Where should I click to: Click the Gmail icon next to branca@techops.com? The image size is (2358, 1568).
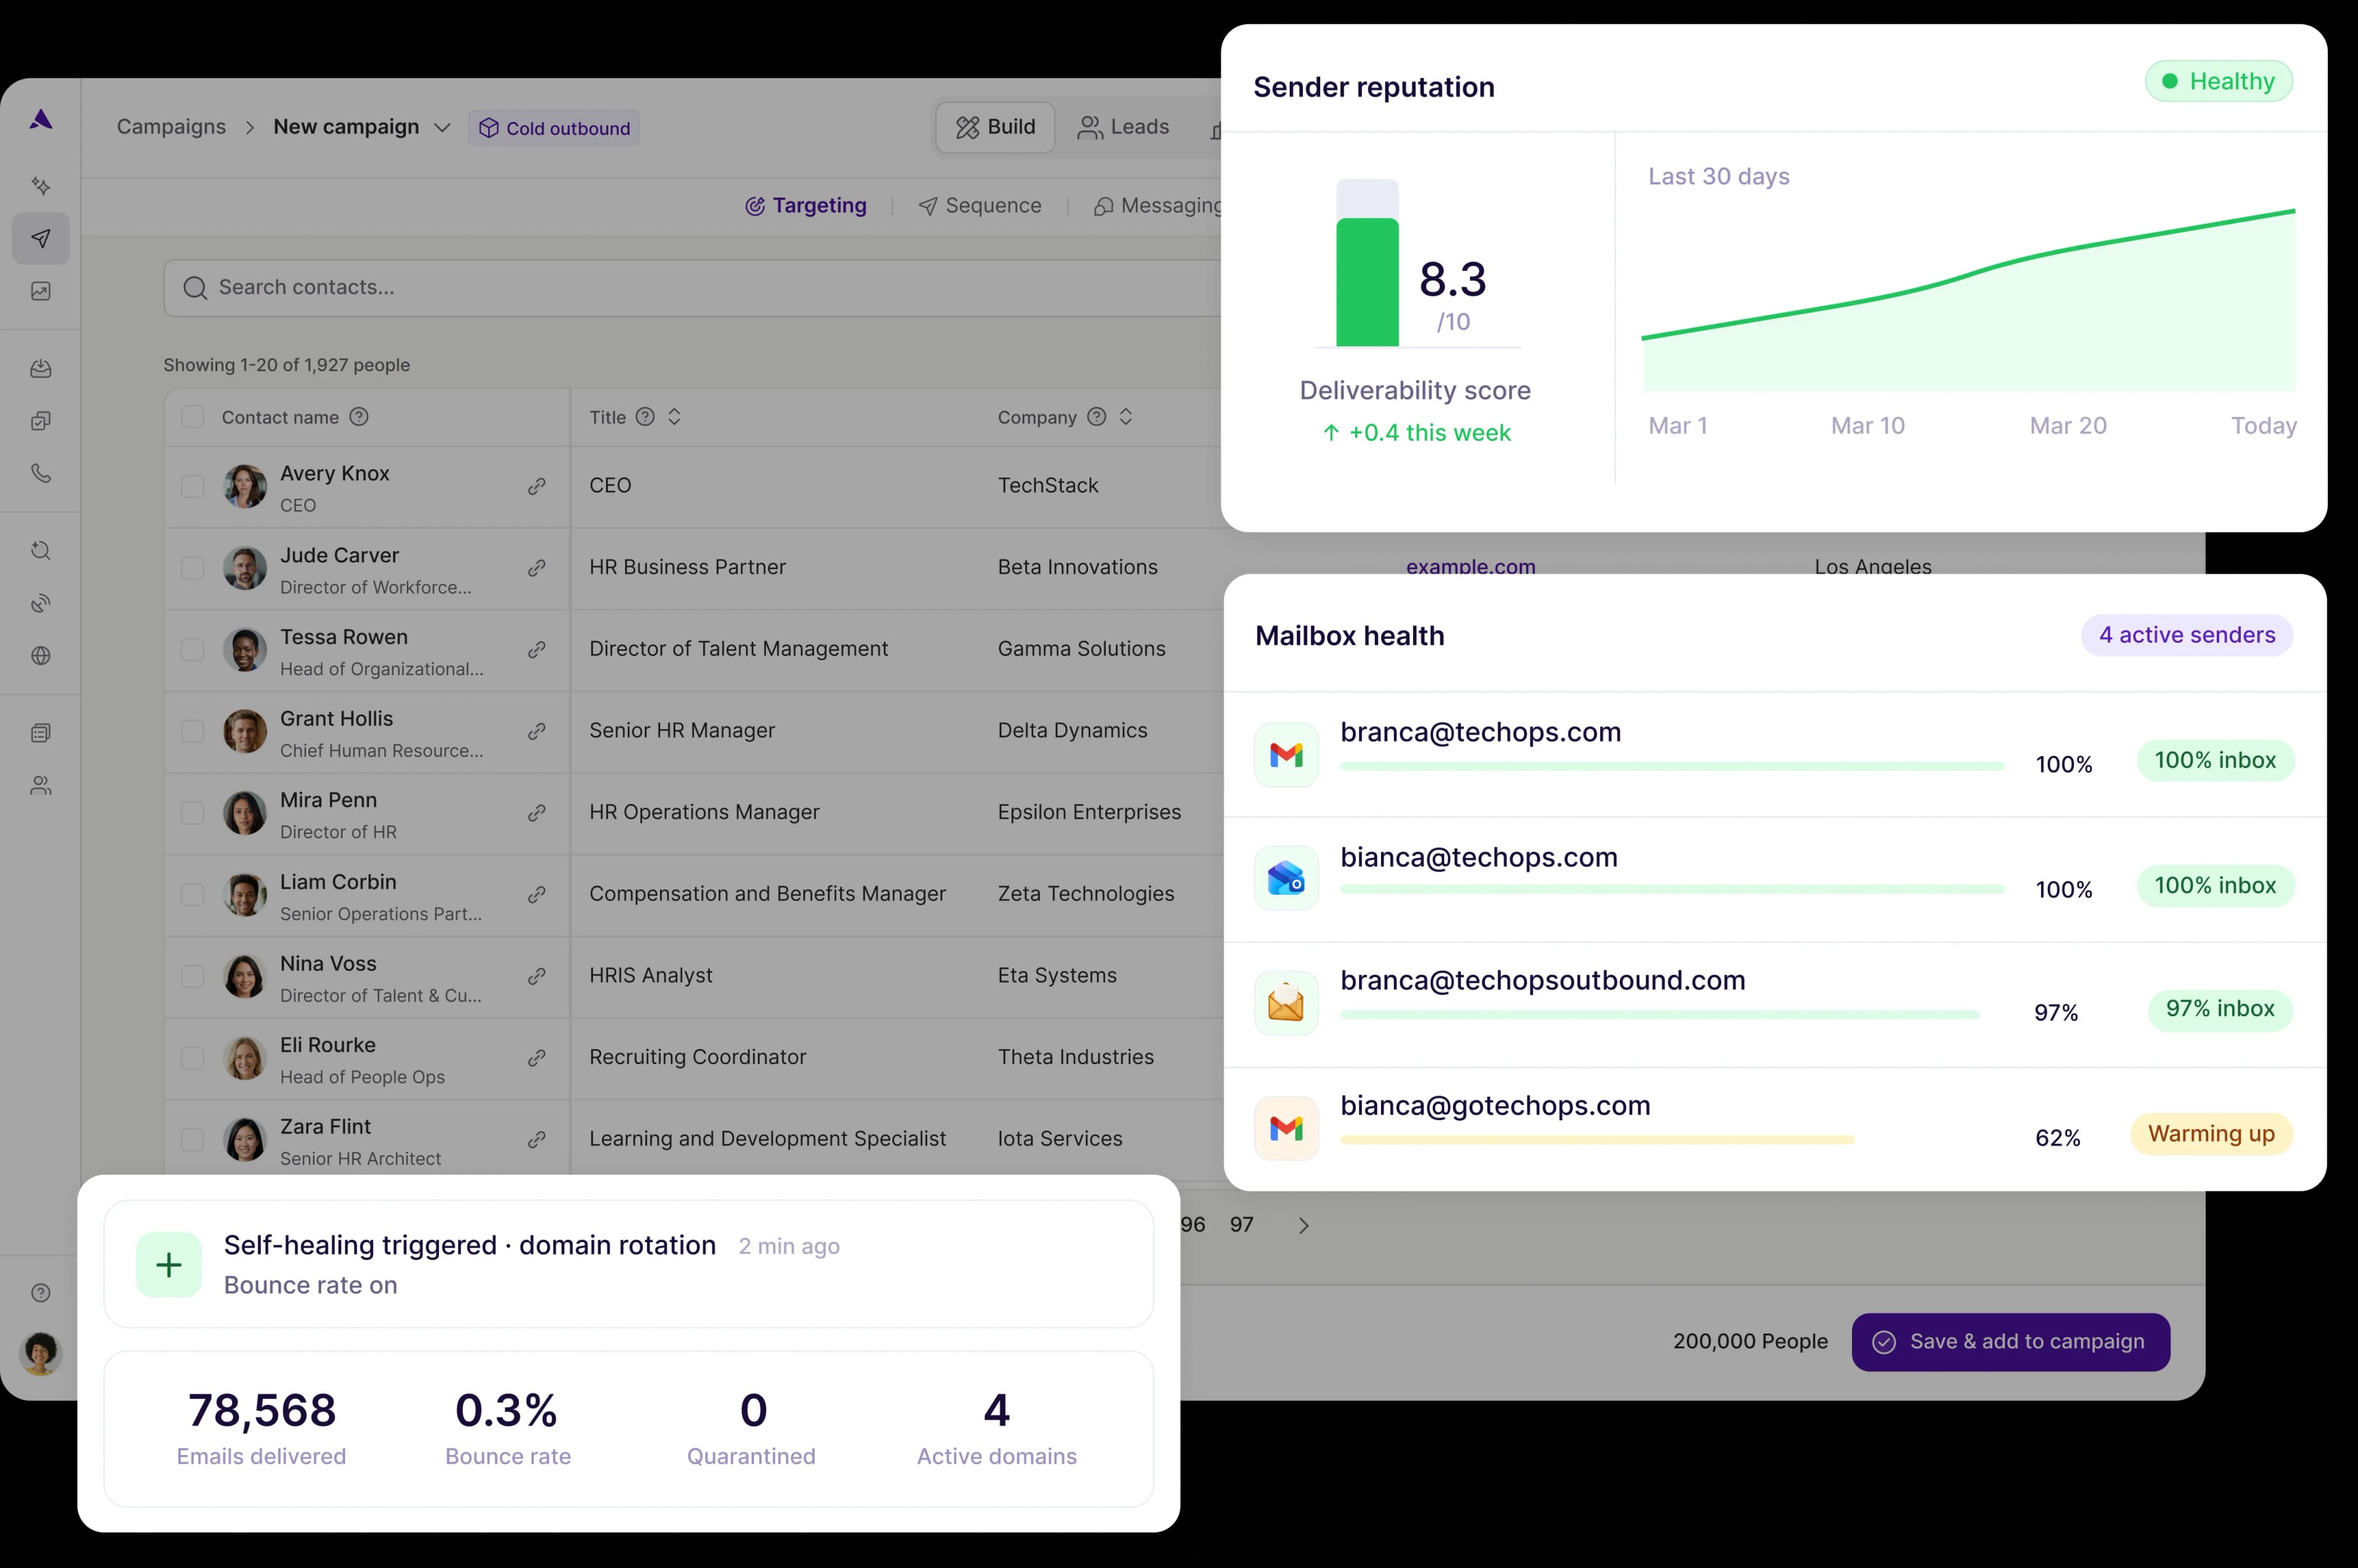pos(1286,753)
